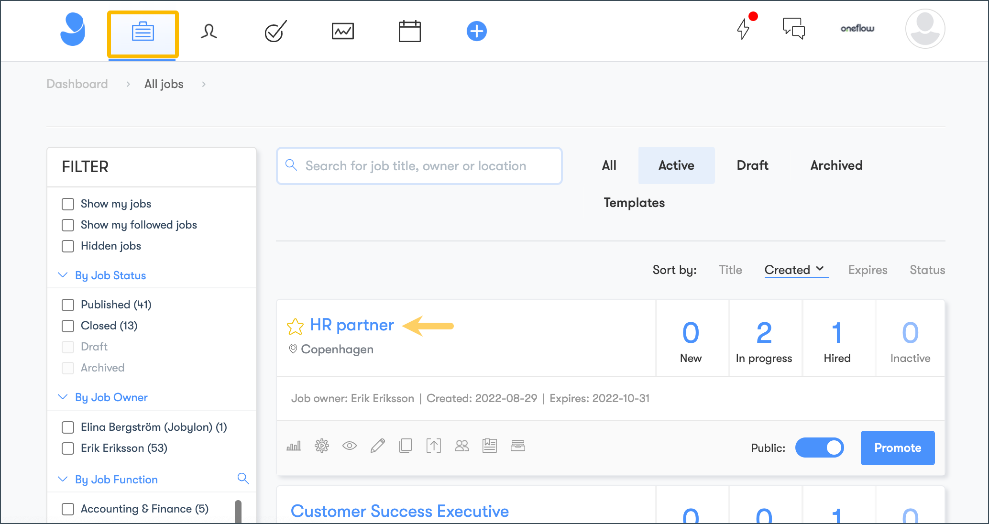Switch to the Archived jobs tab
989x524 pixels.
point(836,165)
